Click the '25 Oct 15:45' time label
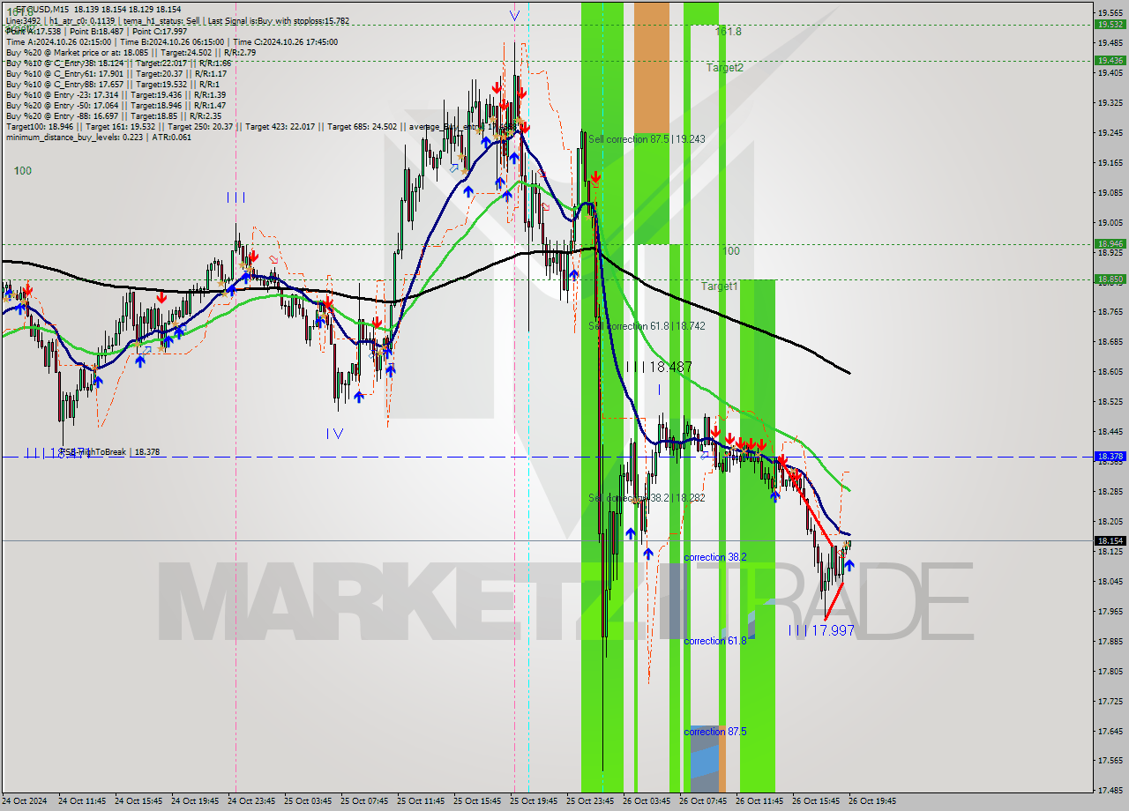This screenshot has width=1129, height=811. pos(477,801)
